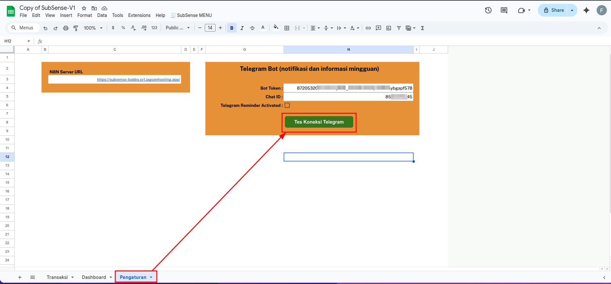Expand the zoom 100% dropdown
This screenshot has height=284, width=611.
93,28
